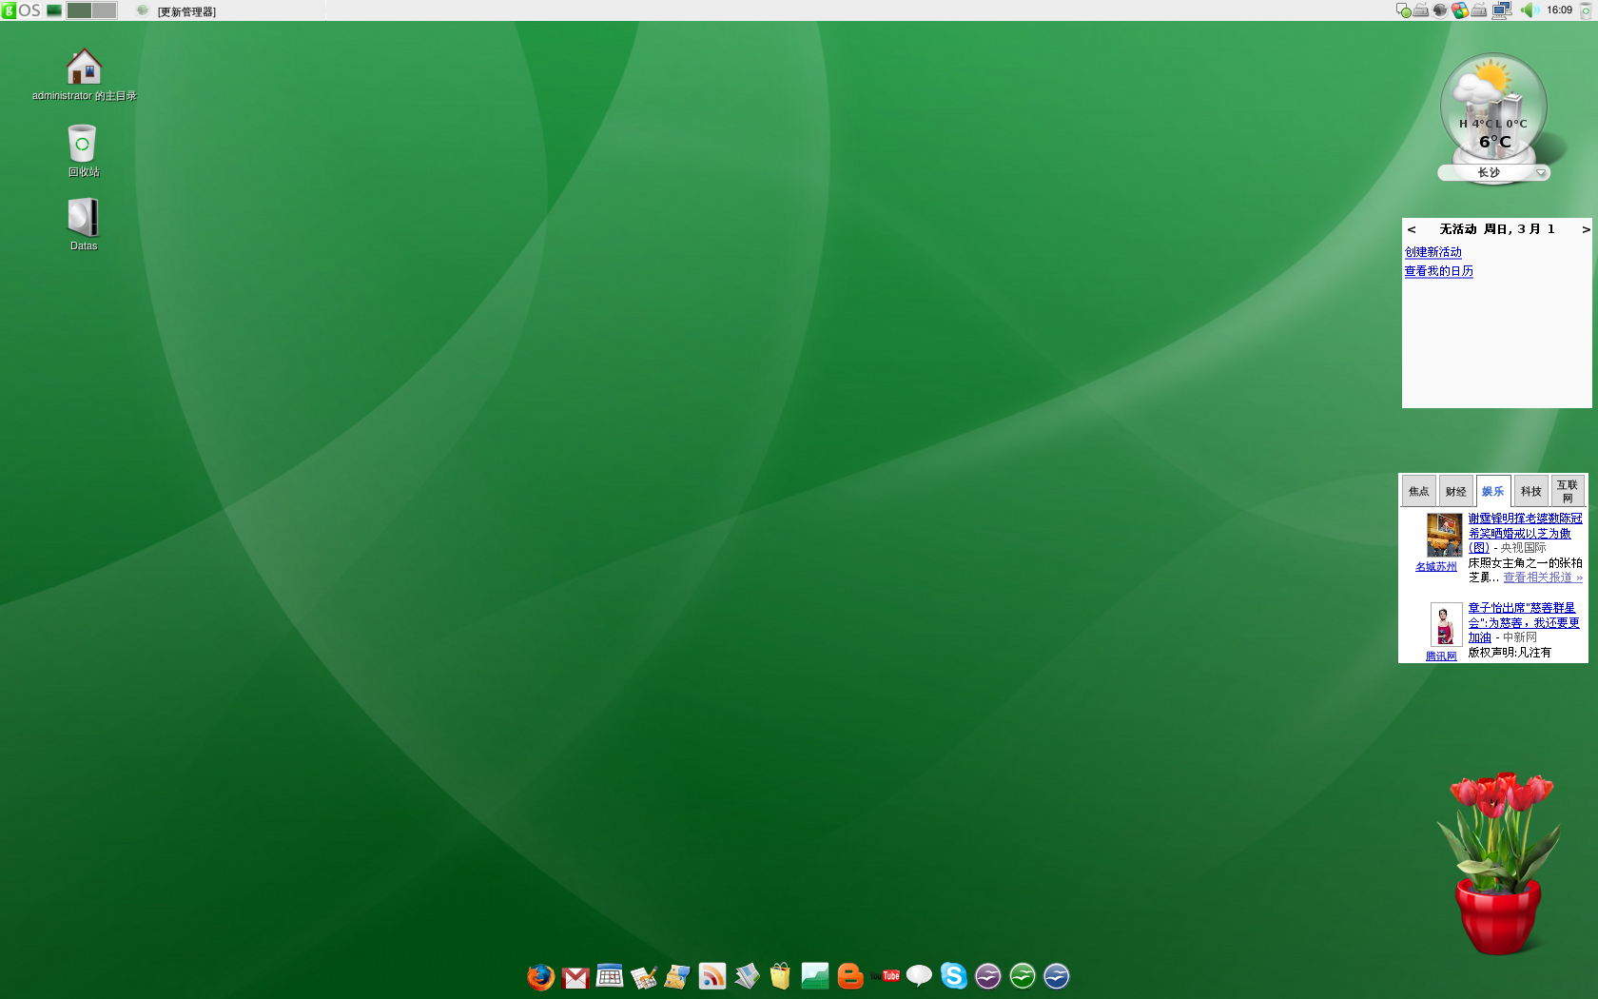Open the news newspaper dock icon
Image resolution: width=1598 pixels, height=999 pixels.
(747, 976)
